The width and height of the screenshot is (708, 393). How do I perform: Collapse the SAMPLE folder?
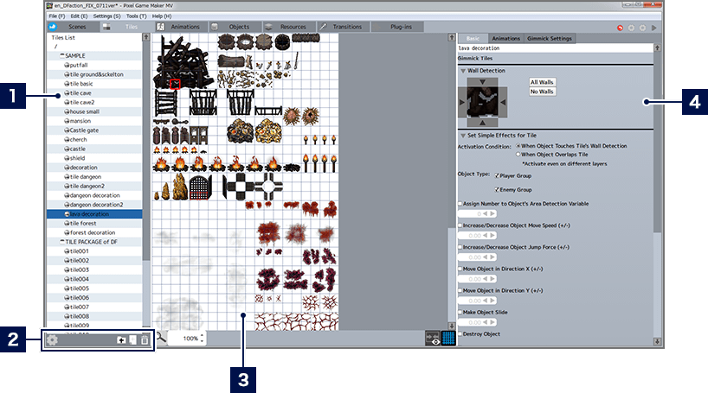pos(61,55)
